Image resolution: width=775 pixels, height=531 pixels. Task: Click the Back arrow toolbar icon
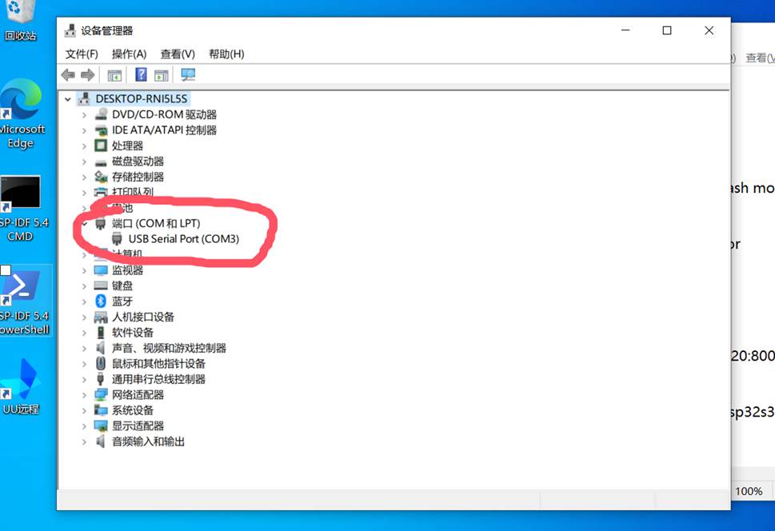(x=68, y=75)
